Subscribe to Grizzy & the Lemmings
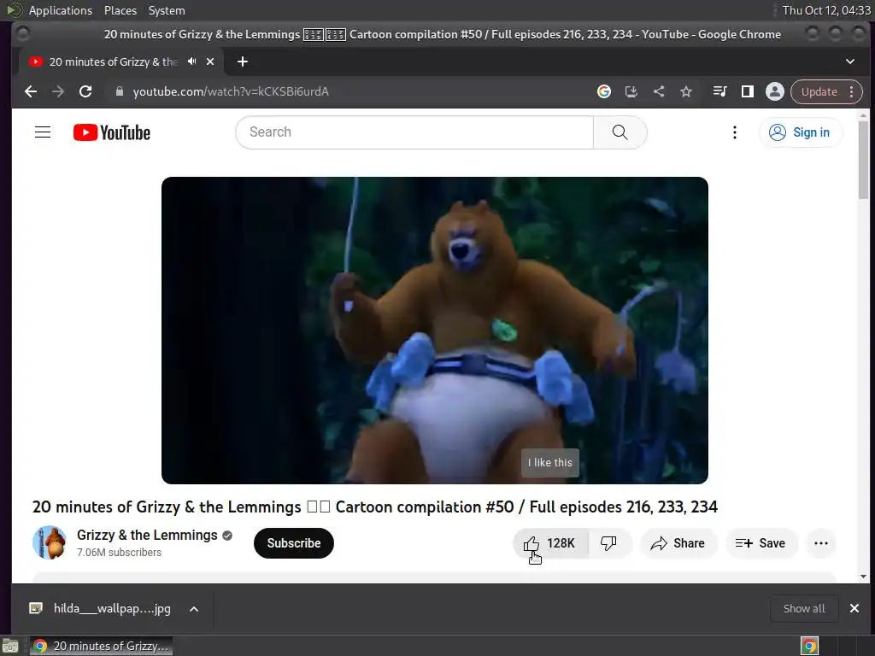This screenshot has width=875, height=656. 294,543
